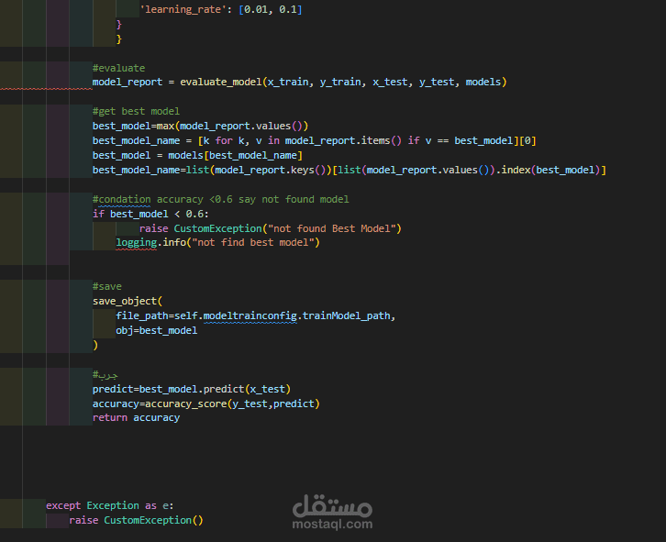
Task: Click the accuracy=accuracy_score line
Action: [x=206, y=404]
